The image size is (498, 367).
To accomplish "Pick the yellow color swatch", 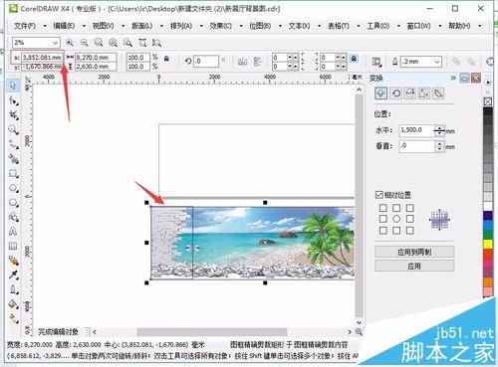I will (488, 245).
